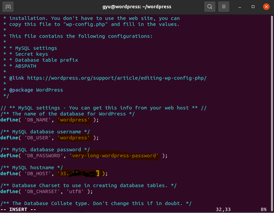Click "This file contains the following configurations:"

click(x=81, y=36)
